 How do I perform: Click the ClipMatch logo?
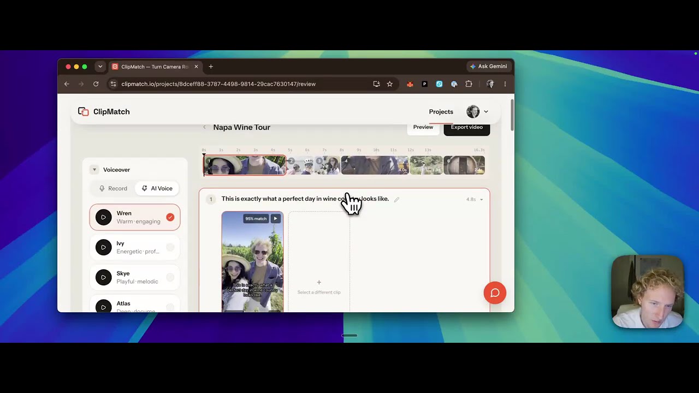point(104,111)
